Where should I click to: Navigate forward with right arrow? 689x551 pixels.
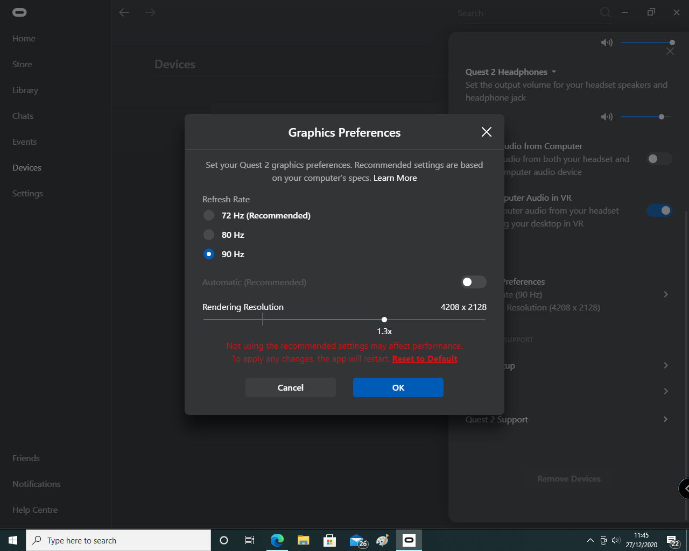tap(150, 12)
